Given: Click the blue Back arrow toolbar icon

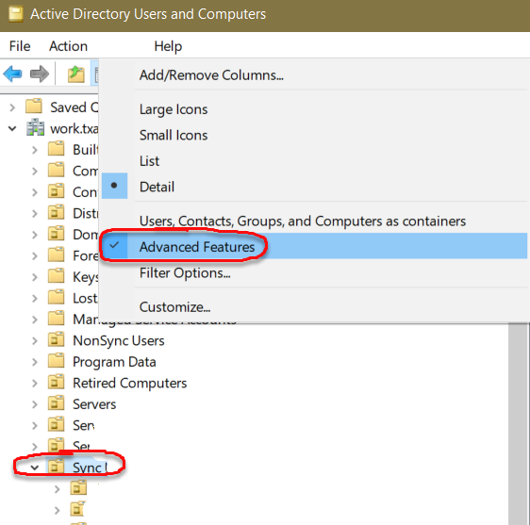Looking at the screenshot, I should 12,74.
